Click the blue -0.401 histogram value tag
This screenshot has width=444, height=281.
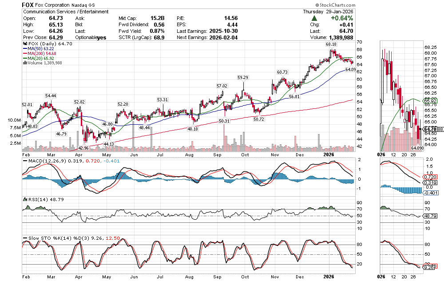[431, 193]
